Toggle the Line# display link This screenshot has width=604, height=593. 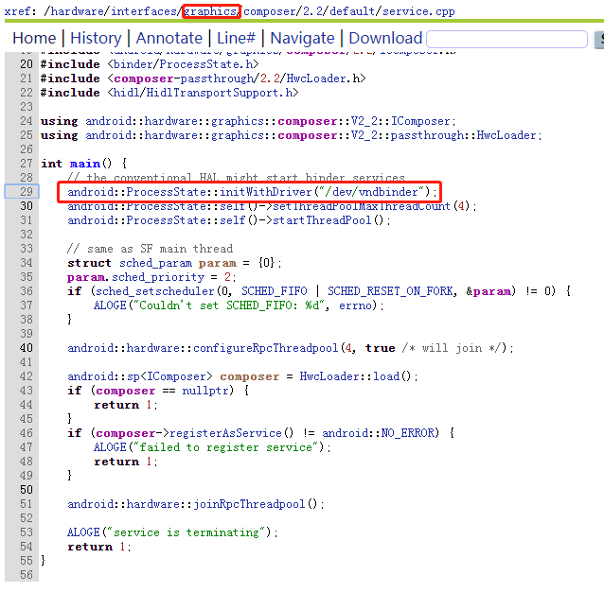coord(236,38)
